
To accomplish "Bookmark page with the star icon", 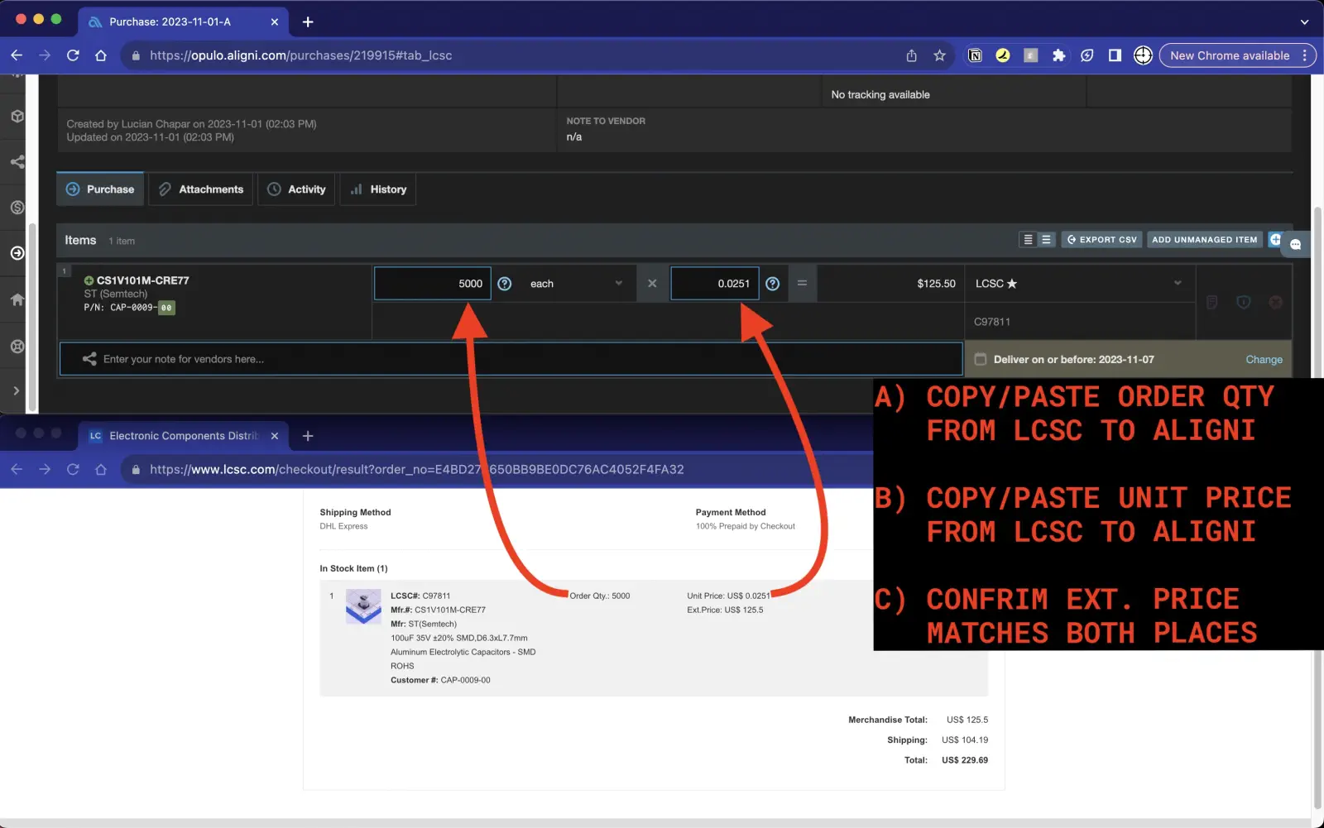I will click(x=939, y=55).
